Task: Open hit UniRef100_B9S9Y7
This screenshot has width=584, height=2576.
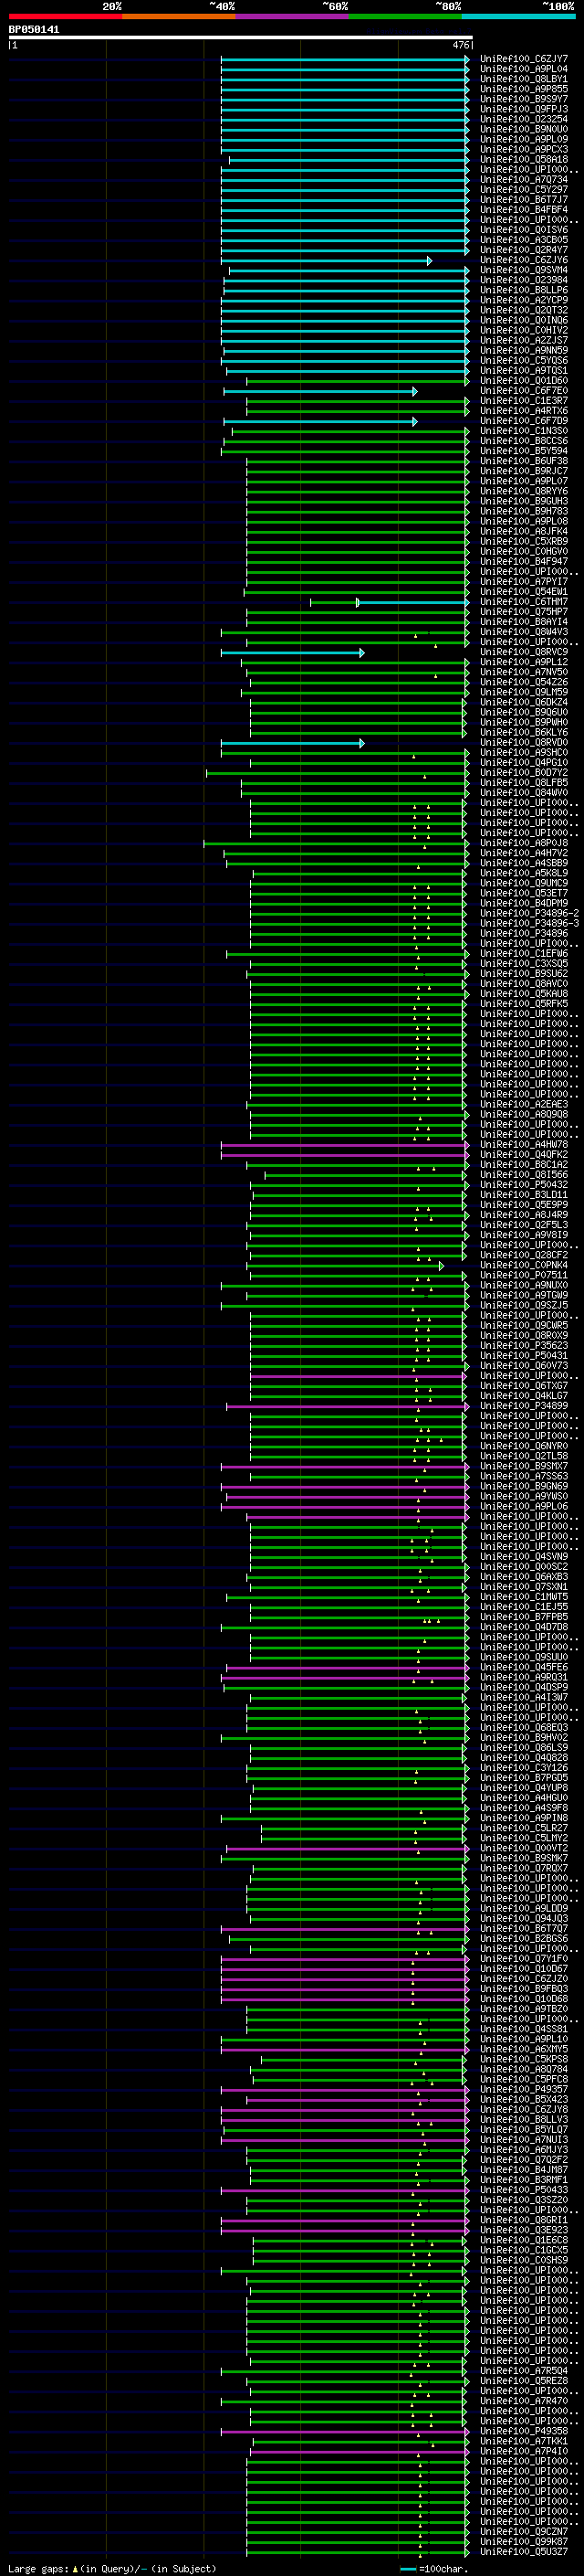Action: [523, 99]
